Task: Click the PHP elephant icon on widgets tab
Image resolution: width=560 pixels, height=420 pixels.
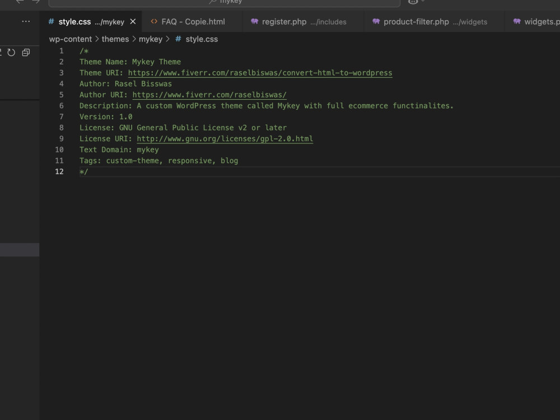Action: tap(516, 21)
